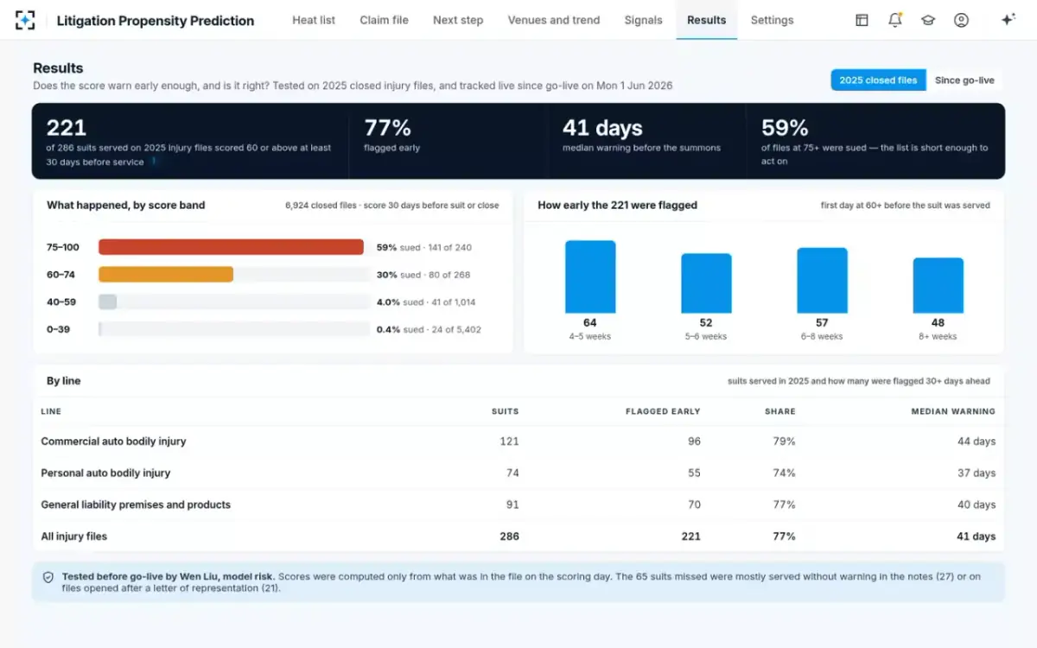Viewport: 1037px width, 648px height.
Task: Open the layout panel icon in header
Action: click(x=862, y=20)
